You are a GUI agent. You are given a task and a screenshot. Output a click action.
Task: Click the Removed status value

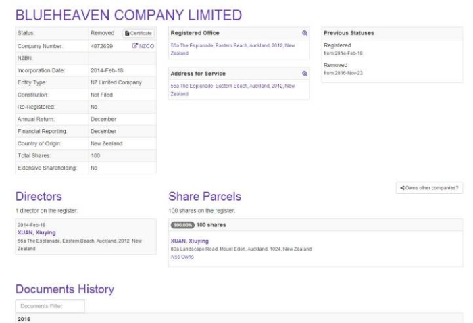[102, 33]
